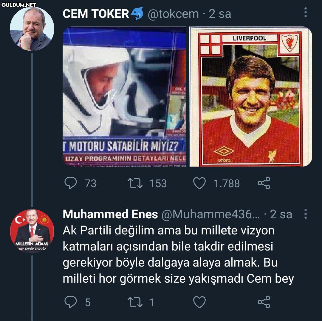This screenshot has height=321, width=322.
Task: Open the @Muhamme436... handle
Action: point(210,214)
